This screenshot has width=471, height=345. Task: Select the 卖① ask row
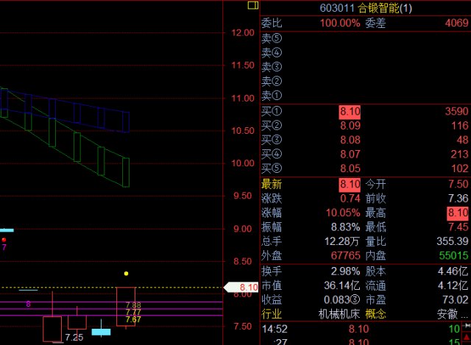pyautogui.click(x=364, y=96)
